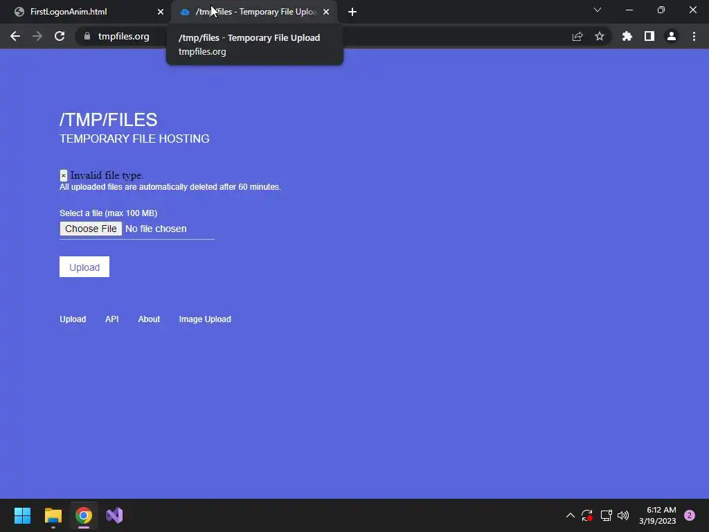Click the forward navigation arrow

click(37, 36)
